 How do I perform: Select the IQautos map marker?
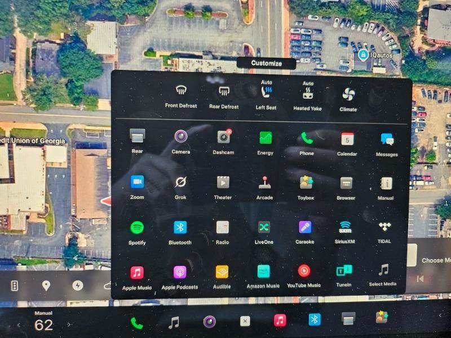tap(363, 55)
